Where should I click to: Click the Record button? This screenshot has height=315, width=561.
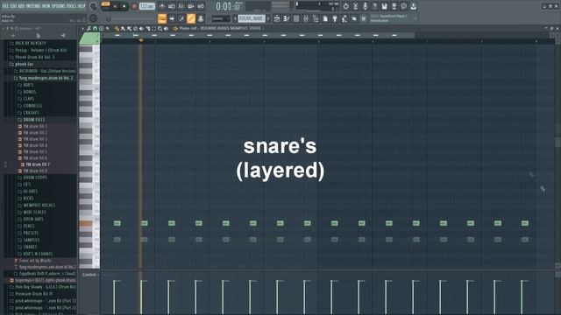point(134,6)
